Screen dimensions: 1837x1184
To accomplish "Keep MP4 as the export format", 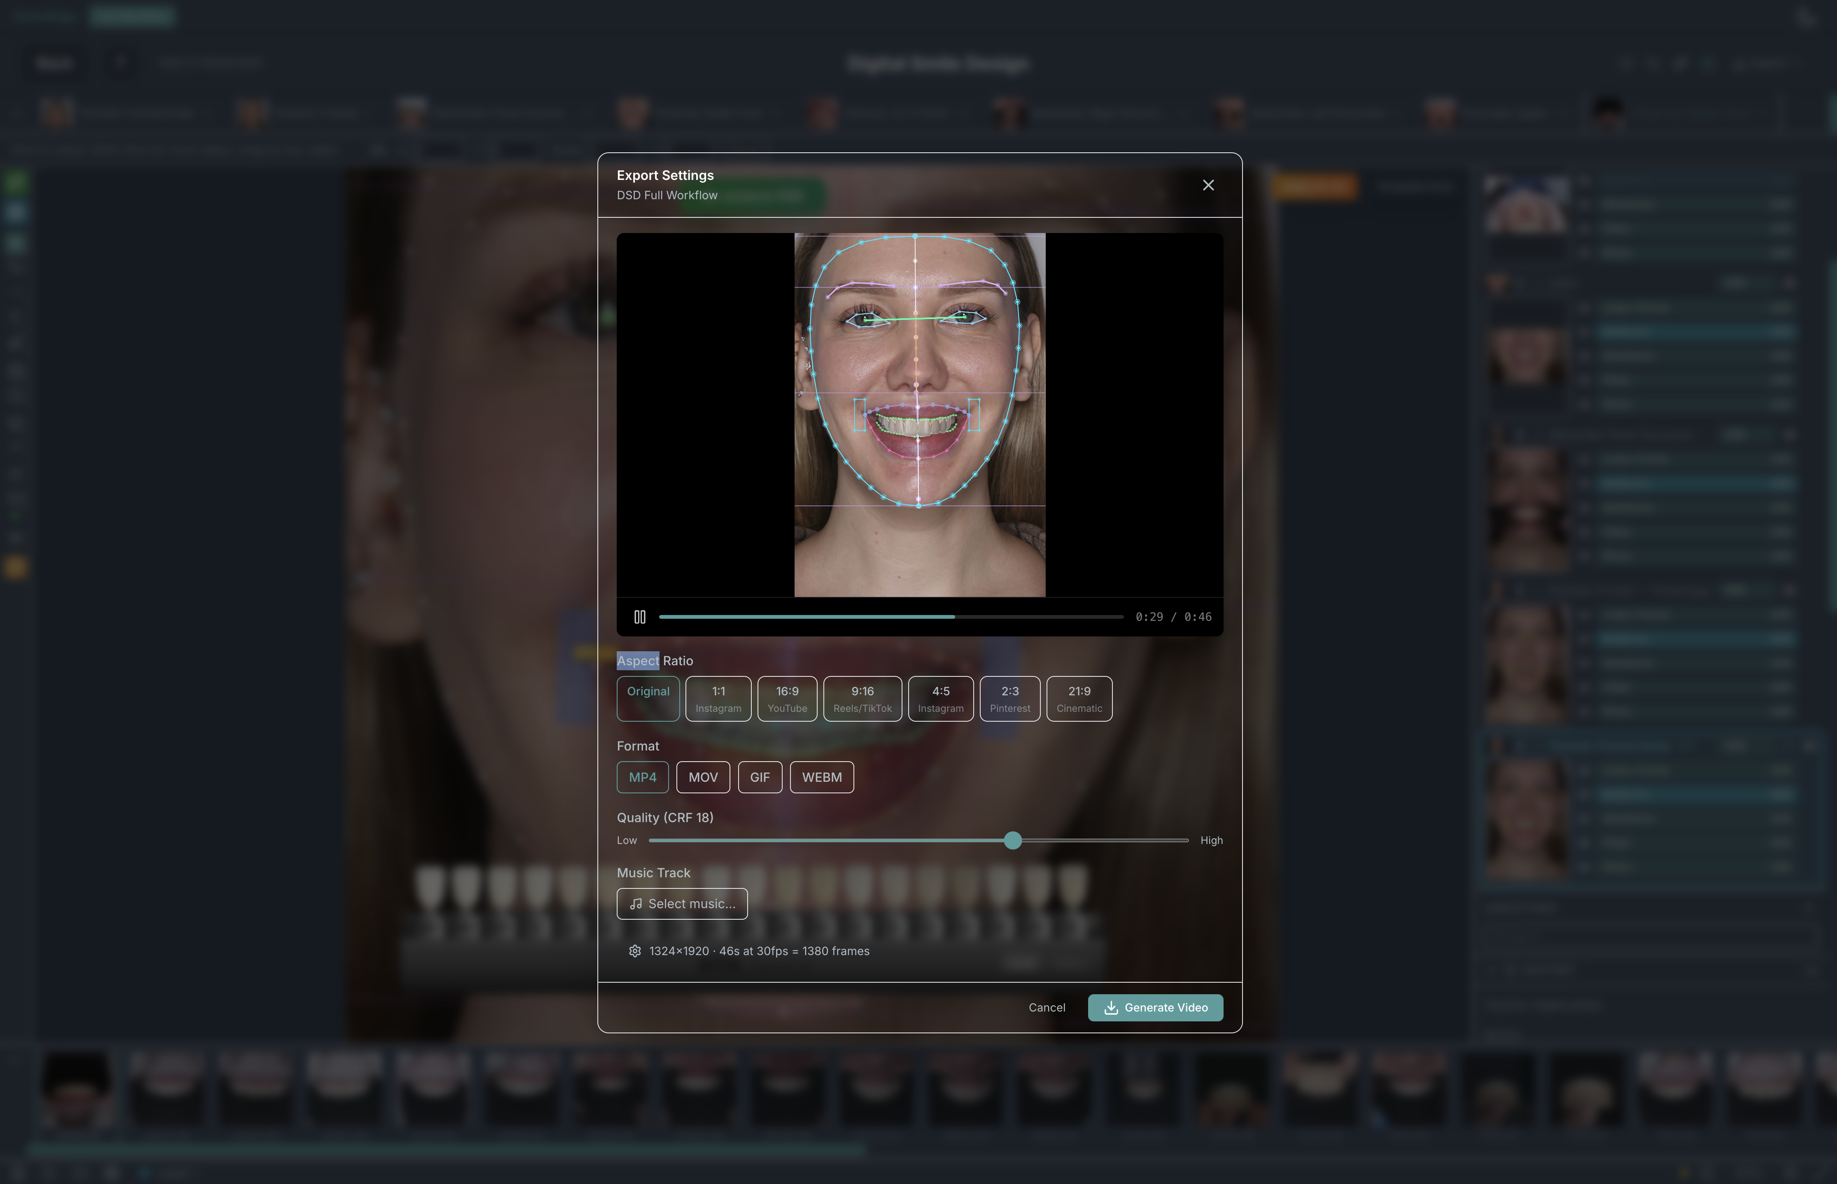I will (642, 776).
